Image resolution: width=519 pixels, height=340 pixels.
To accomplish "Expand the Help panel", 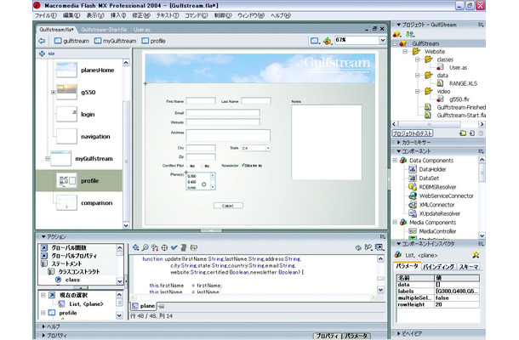I will [43, 326].
